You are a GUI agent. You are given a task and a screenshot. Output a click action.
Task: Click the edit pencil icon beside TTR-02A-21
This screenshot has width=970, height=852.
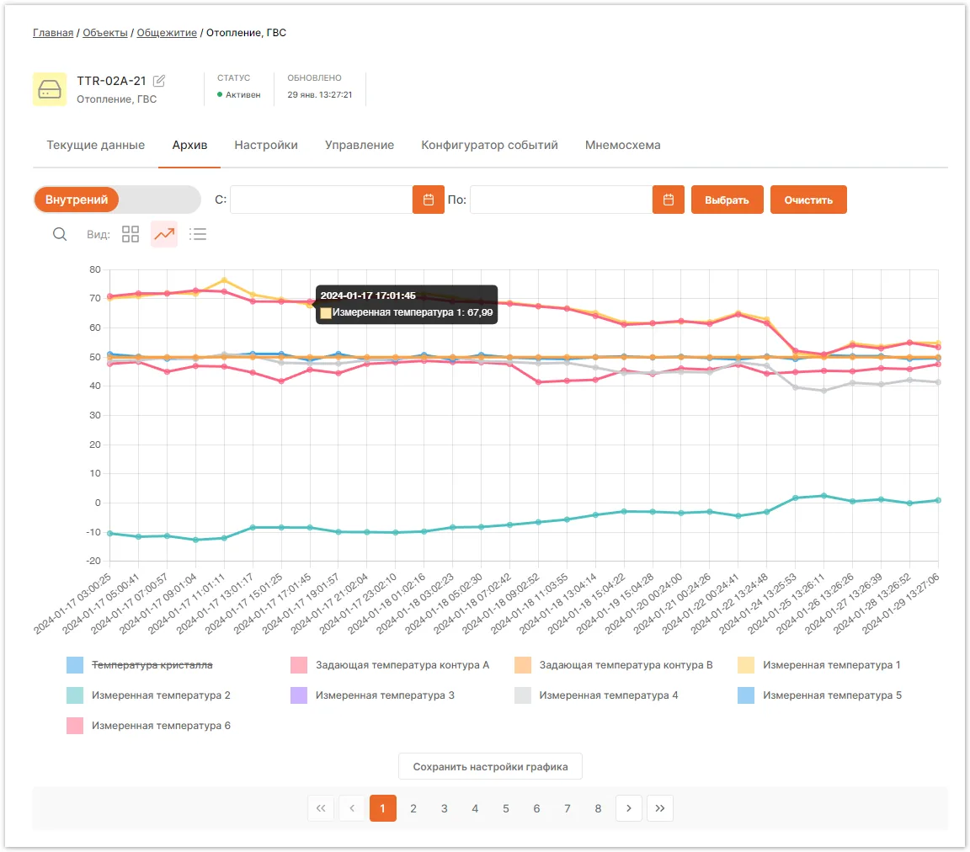coord(159,81)
